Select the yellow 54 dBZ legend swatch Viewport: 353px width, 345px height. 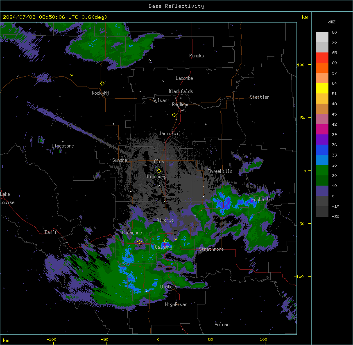tap(322, 88)
